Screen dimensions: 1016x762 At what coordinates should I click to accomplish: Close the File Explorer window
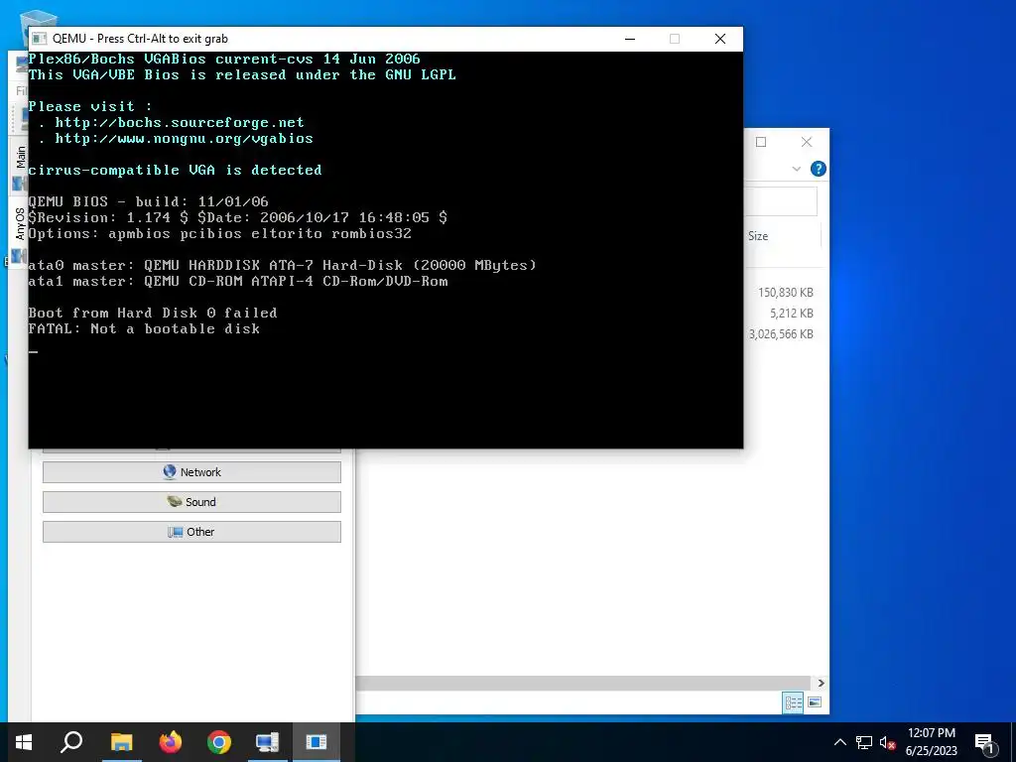[807, 142]
